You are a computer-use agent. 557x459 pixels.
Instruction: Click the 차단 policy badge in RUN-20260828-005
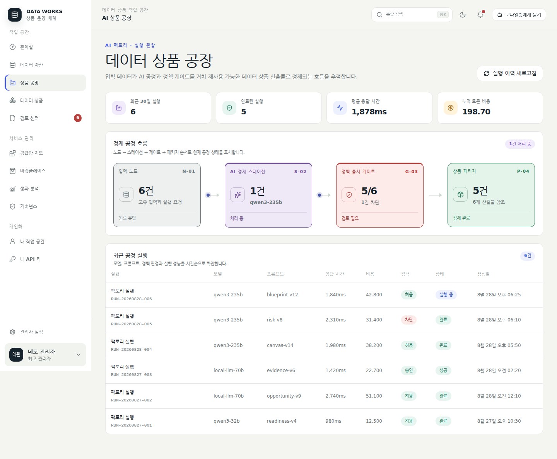[x=409, y=320]
